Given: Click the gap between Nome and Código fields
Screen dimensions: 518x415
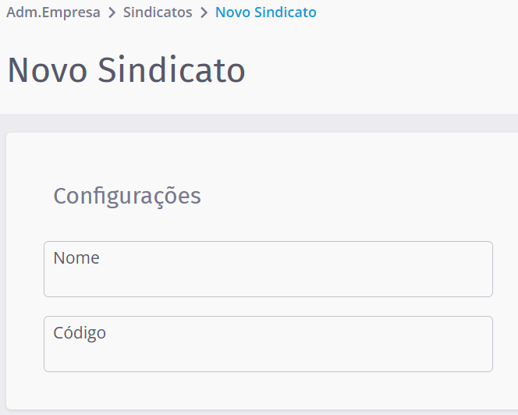Looking at the screenshot, I should pyautogui.click(x=268, y=307).
